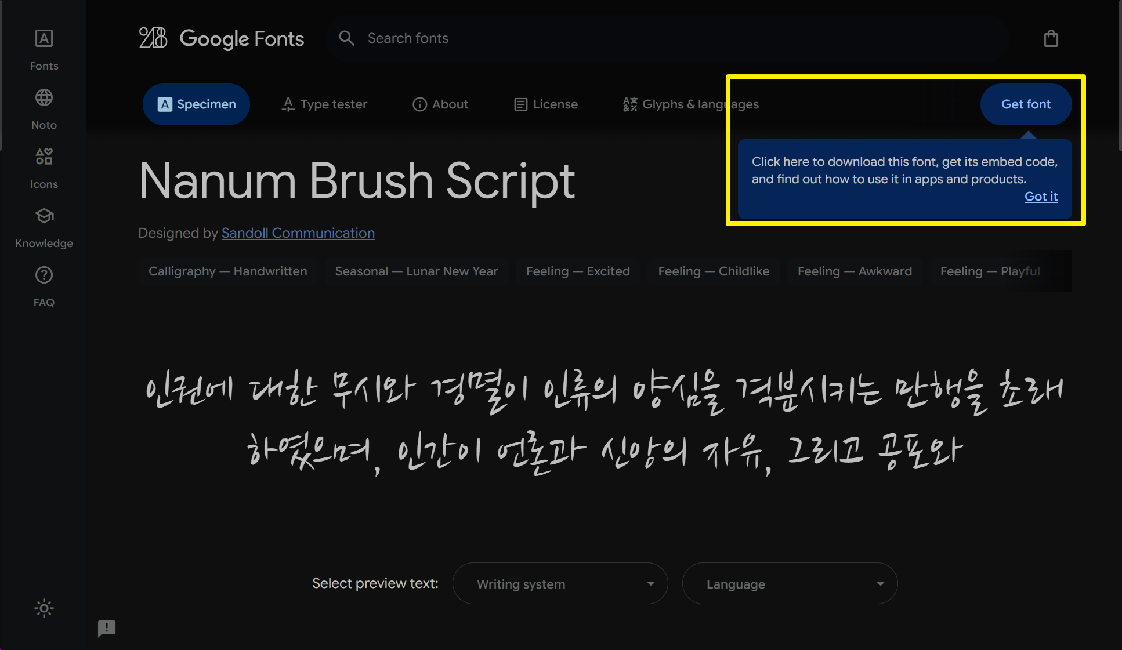Screen dimensions: 1122x650
Task: Select the Feeling — Awkward tag
Action: (x=855, y=271)
